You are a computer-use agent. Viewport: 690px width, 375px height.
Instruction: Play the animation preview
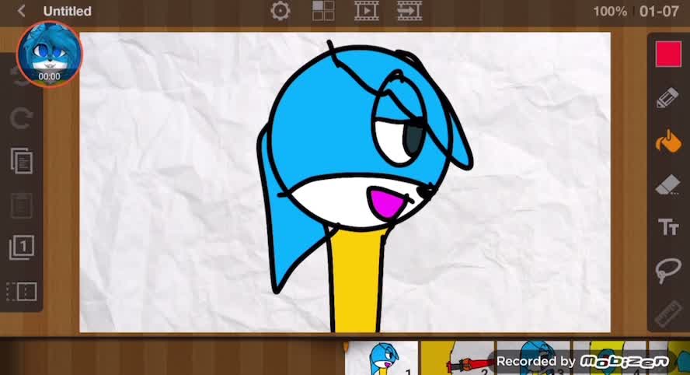click(x=367, y=11)
